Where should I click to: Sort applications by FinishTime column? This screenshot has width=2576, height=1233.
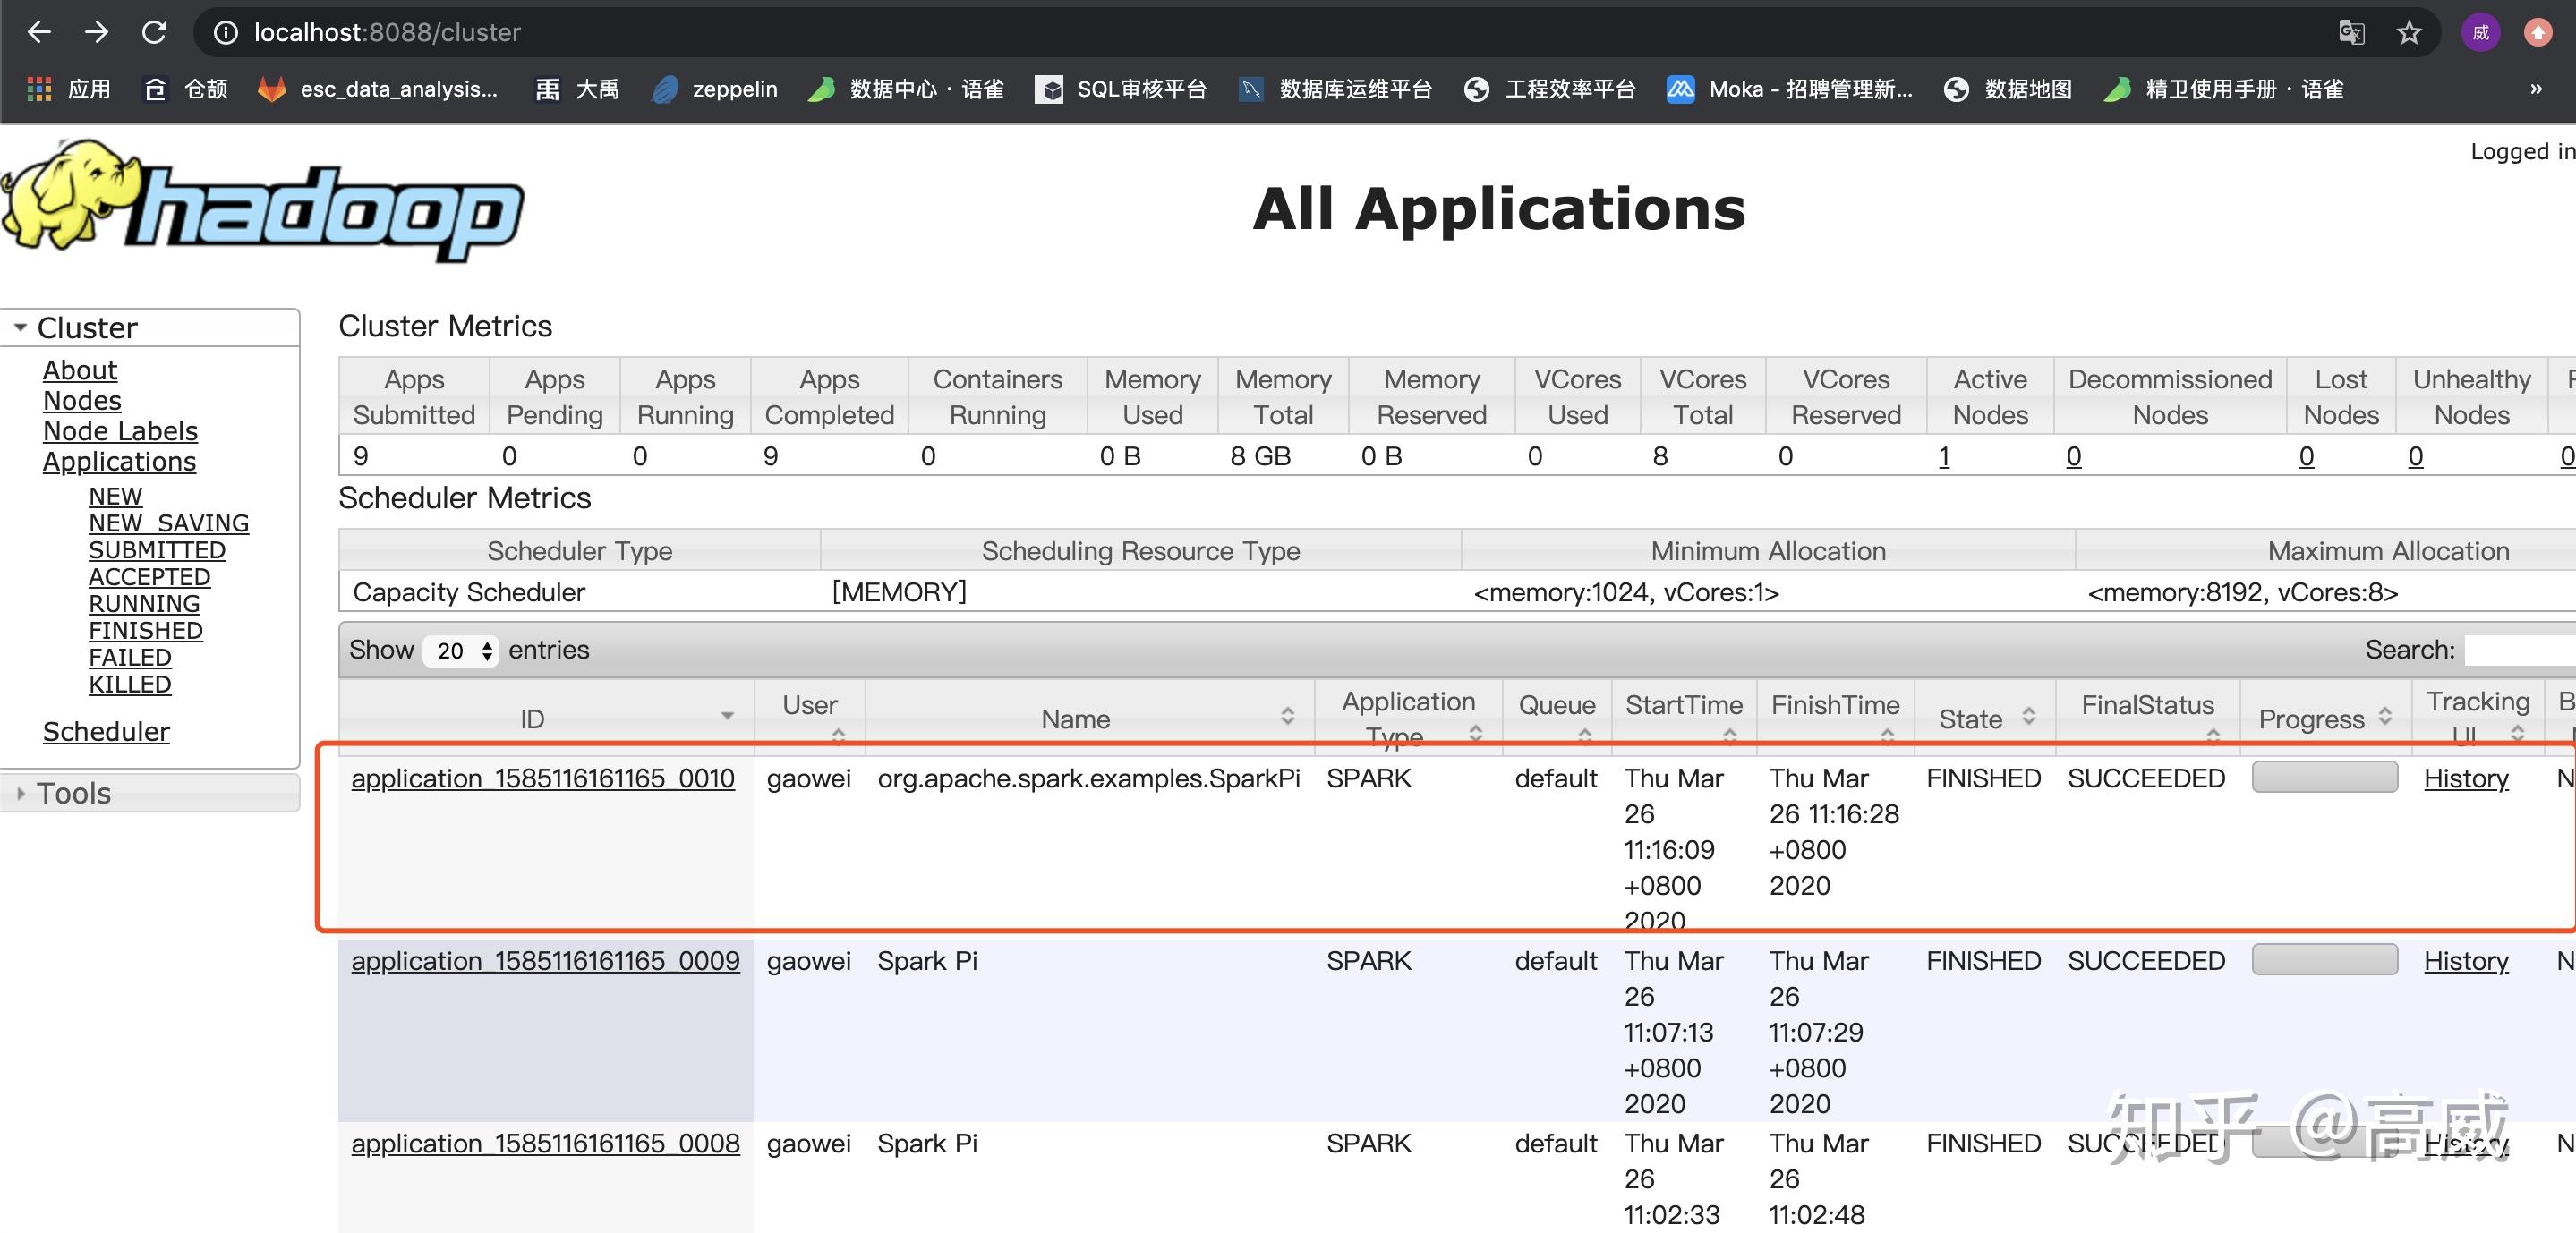(1835, 718)
